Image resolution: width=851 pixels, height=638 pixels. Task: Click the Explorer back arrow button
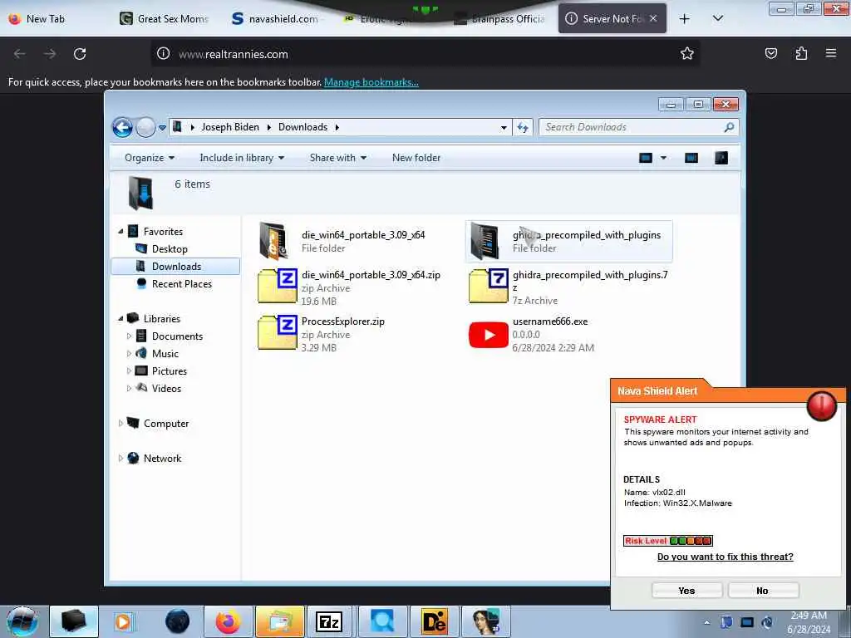click(x=122, y=127)
